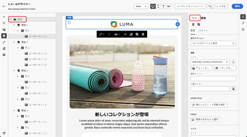Click the second icon in the right rail
Screen dimensions: 247x137
point(243,23)
